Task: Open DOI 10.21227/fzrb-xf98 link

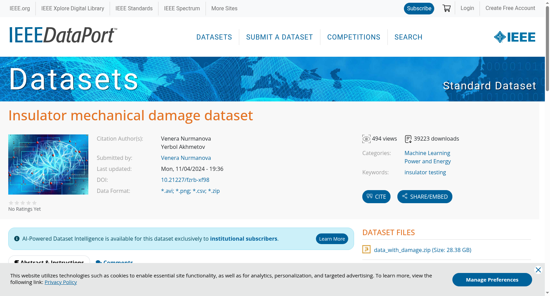Action: tap(185, 180)
